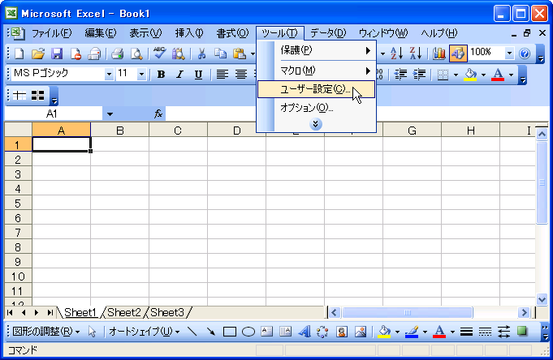Open the オートシェイプ AutoShapes dropdown
The height and width of the screenshot is (360, 553).
coord(145,332)
